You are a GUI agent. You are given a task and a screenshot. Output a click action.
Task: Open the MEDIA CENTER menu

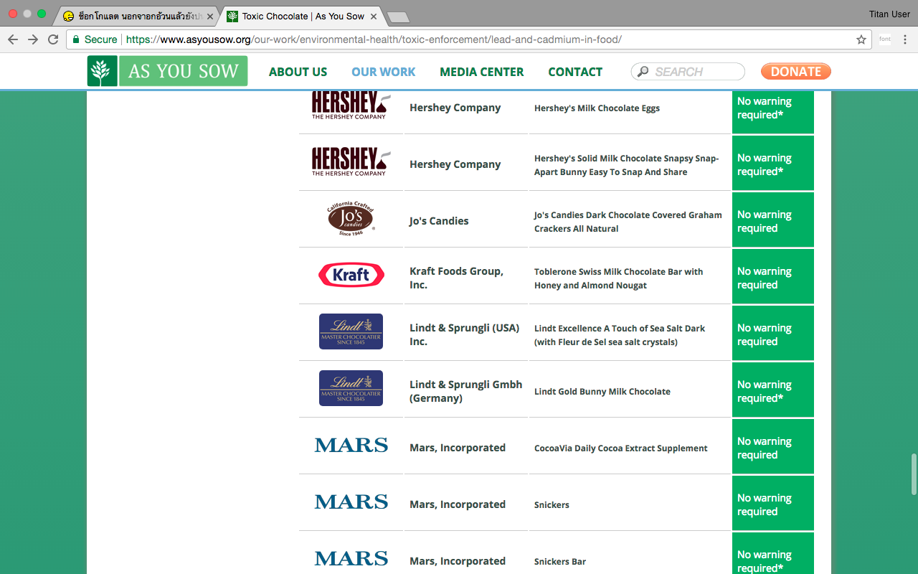click(482, 72)
